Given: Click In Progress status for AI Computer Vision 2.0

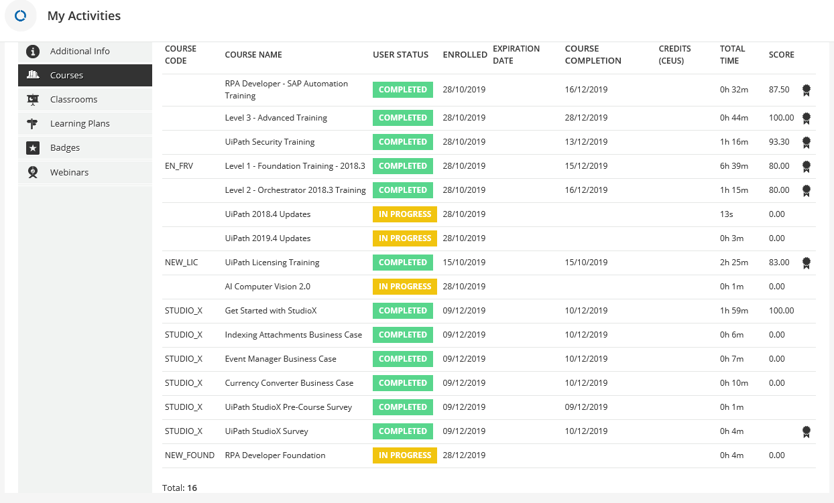Looking at the screenshot, I should (405, 287).
